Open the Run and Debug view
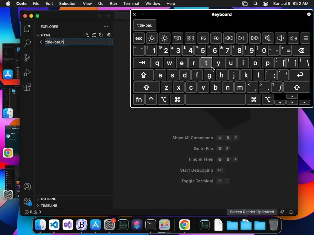314x235 pixels. pos(27,73)
